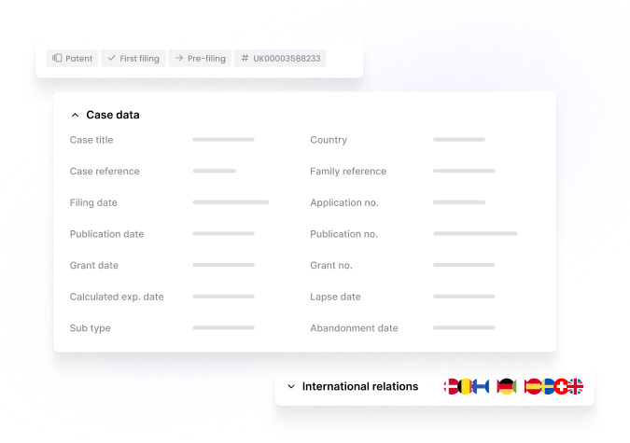Click the Publication no. value placeholder

[x=475, y=233]
